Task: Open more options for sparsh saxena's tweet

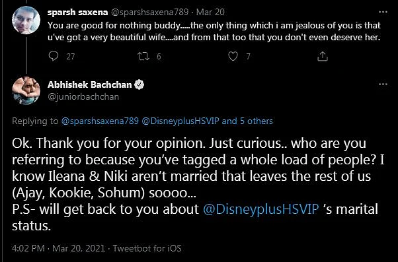Action: click(383, 12)
